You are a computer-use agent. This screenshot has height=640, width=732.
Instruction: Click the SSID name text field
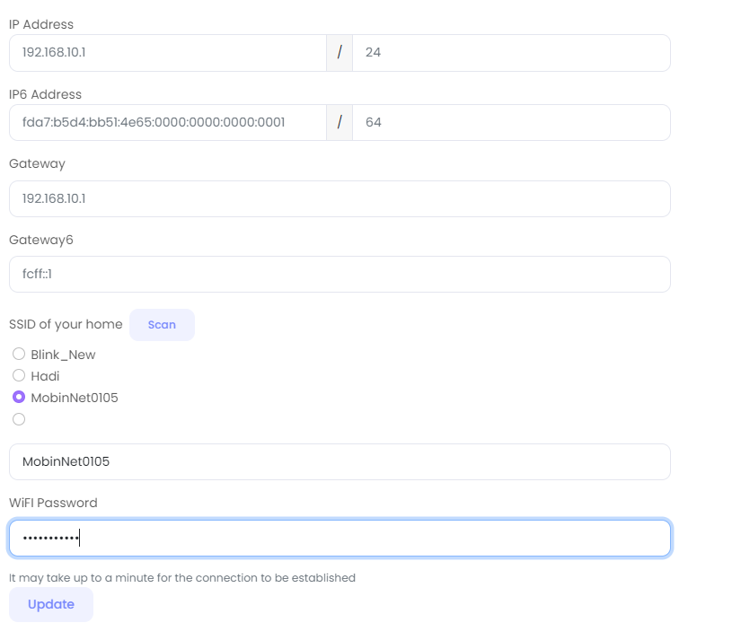[x=340, y=461]
